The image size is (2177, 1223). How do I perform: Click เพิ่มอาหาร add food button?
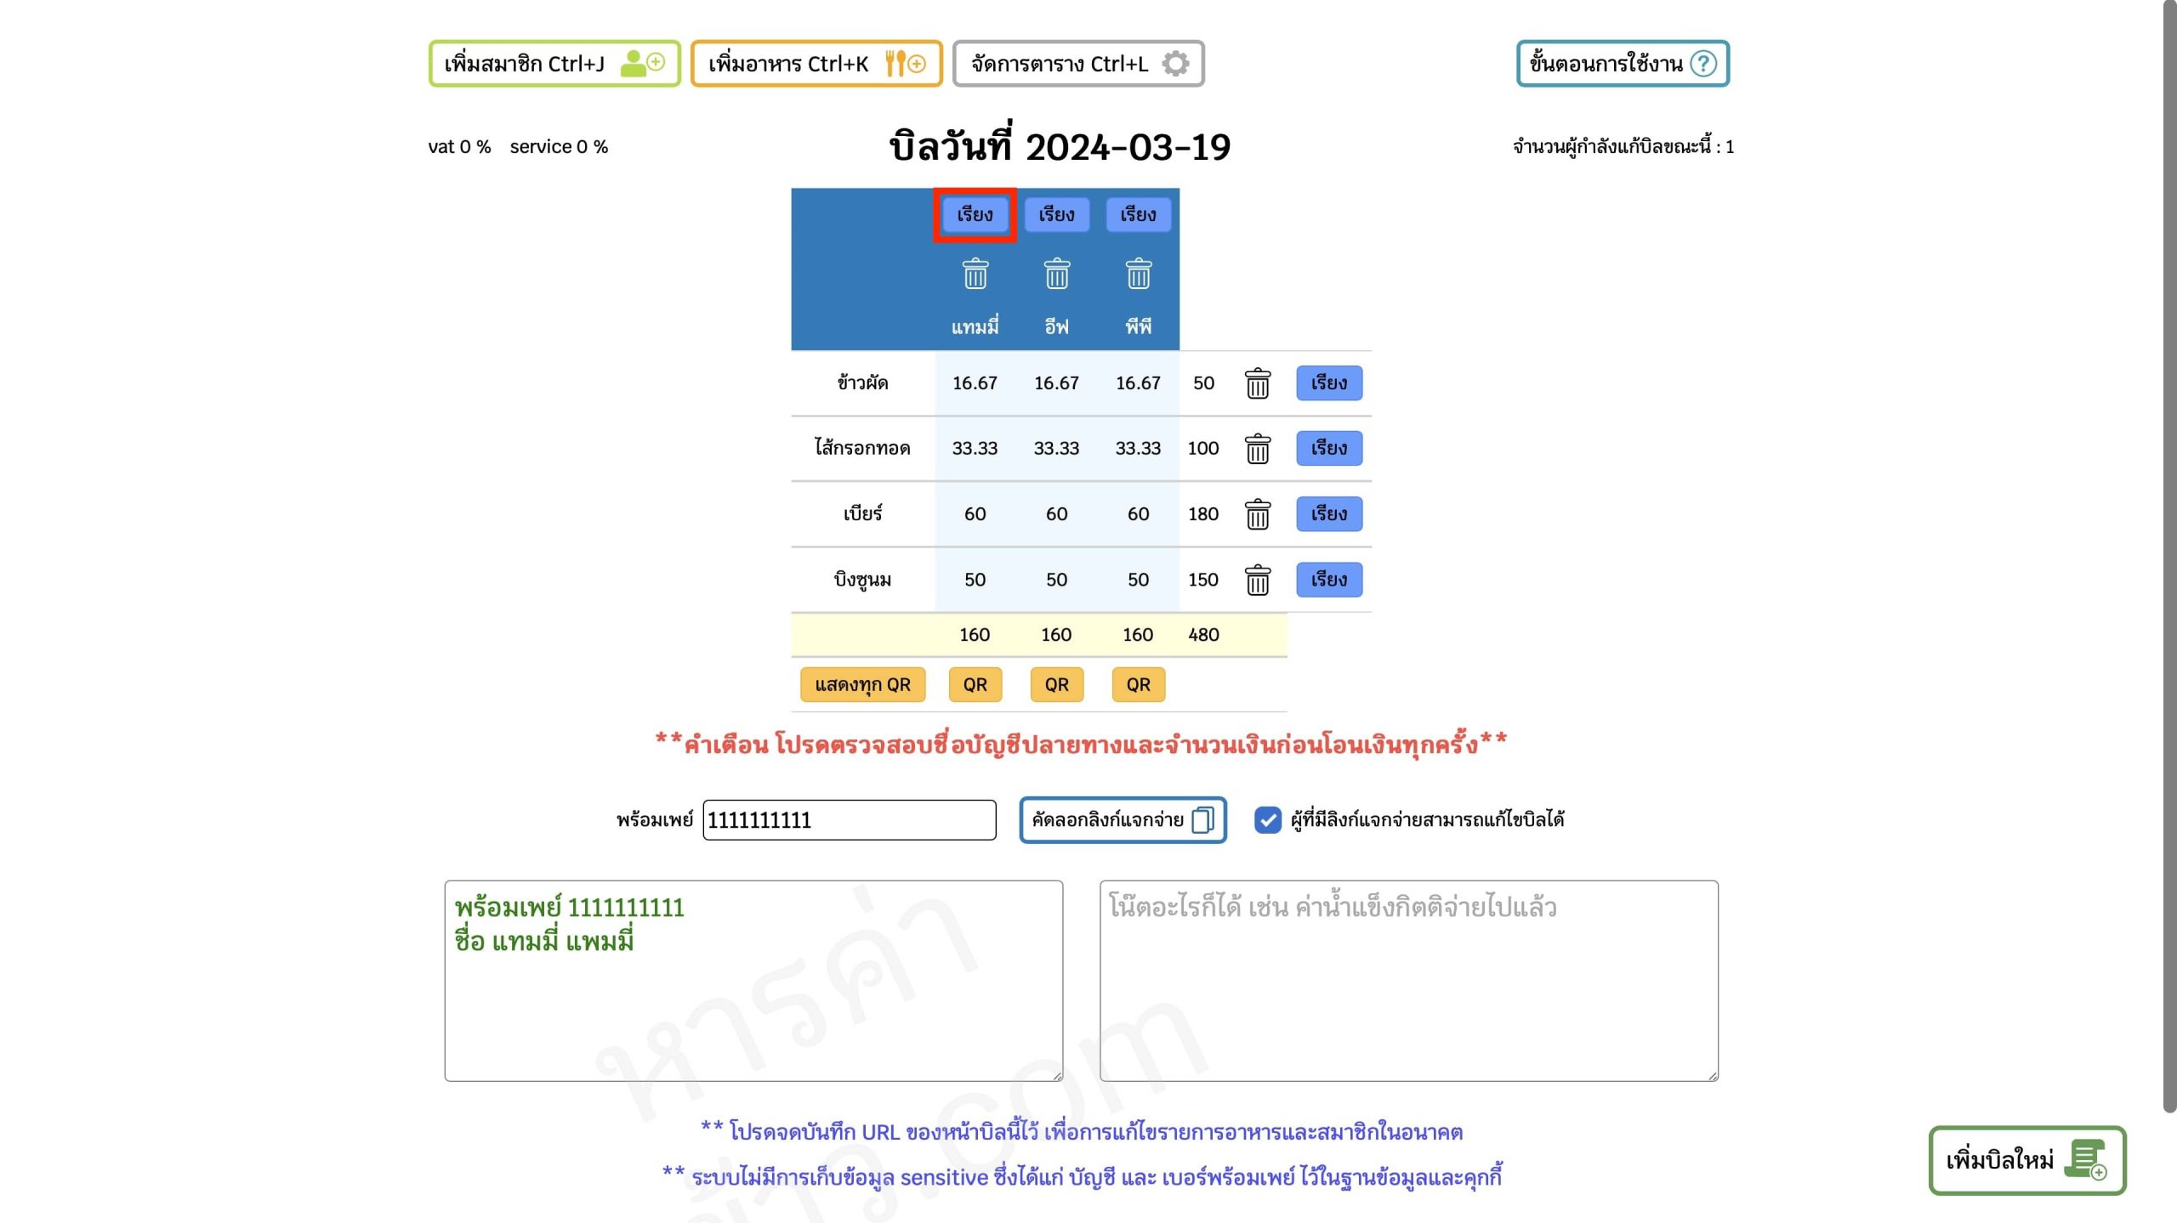(x=816, y=64)
